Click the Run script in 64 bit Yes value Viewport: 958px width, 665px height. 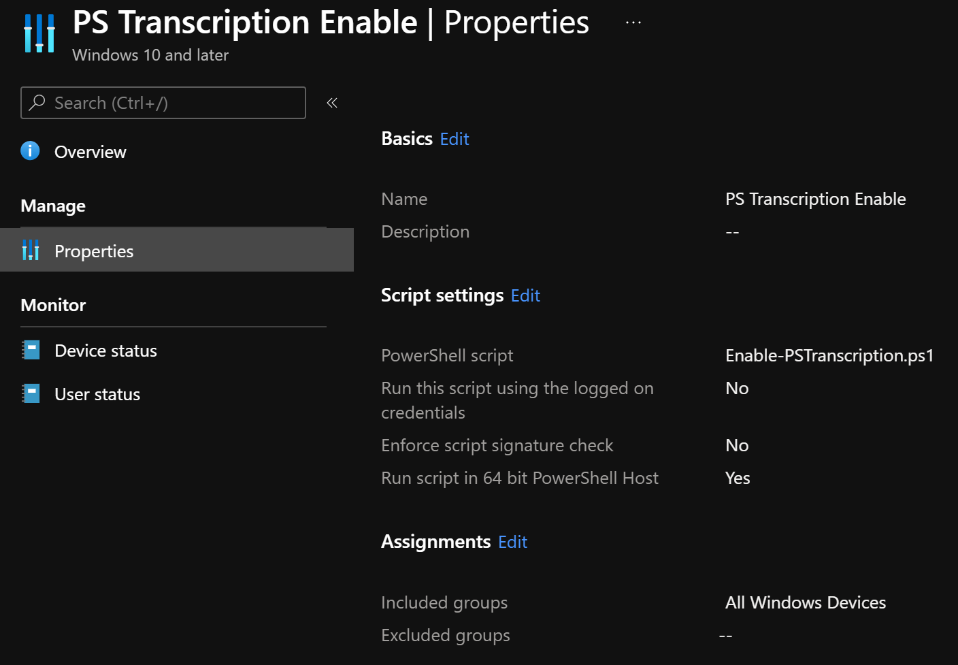[x=738, y=478]
